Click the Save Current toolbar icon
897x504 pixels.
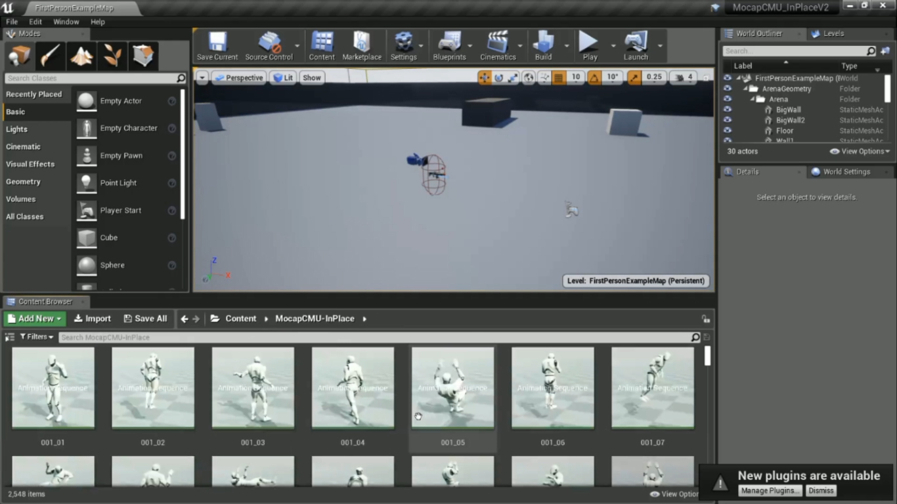217,45
